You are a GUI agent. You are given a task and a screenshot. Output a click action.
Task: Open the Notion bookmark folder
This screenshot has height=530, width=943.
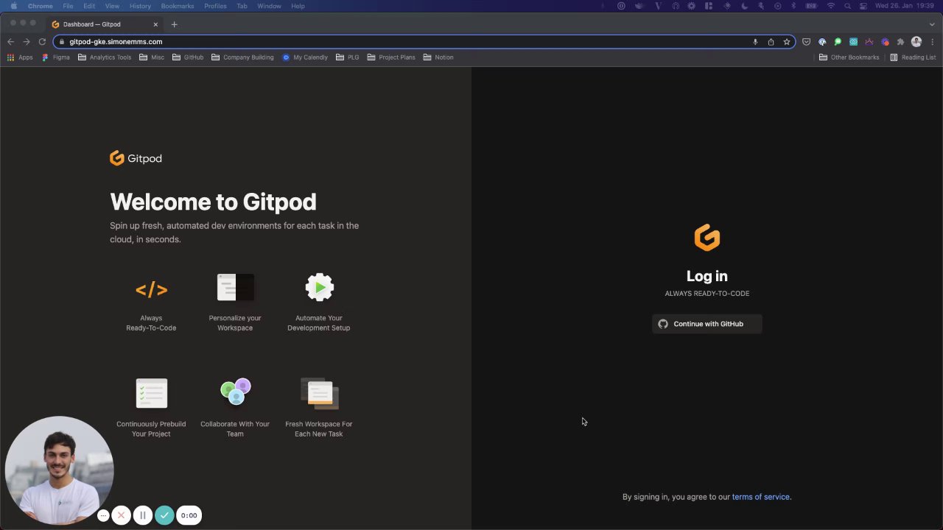click(438, 57)
